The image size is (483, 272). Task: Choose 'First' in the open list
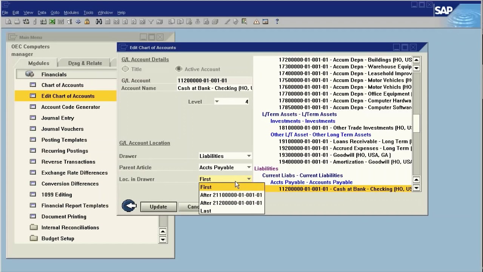[x=232, y=187]
